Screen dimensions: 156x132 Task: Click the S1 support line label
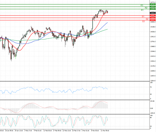pos(143,17)
